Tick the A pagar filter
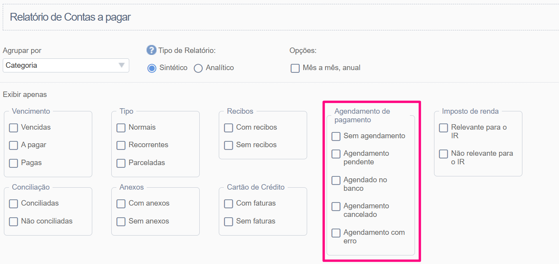This screenshot has width=559, height=264. pyautogui.click(x=14, y=145)
